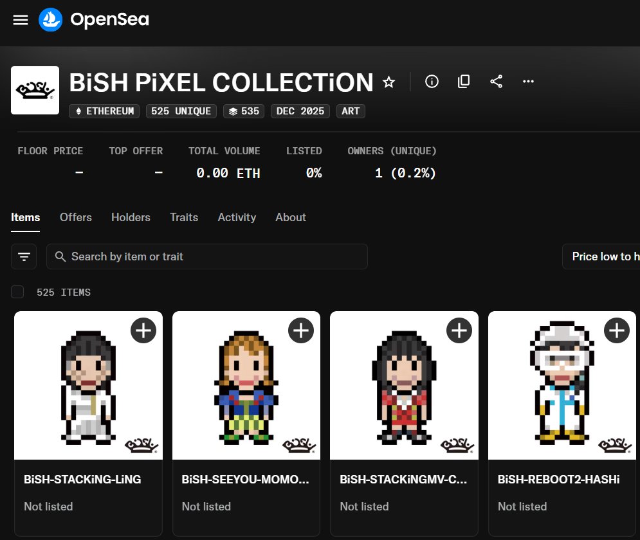Add BiSH-REBOOT2-HASHi with plus icon
Viewport: 640px width, 540px height.
coord(617,330)
